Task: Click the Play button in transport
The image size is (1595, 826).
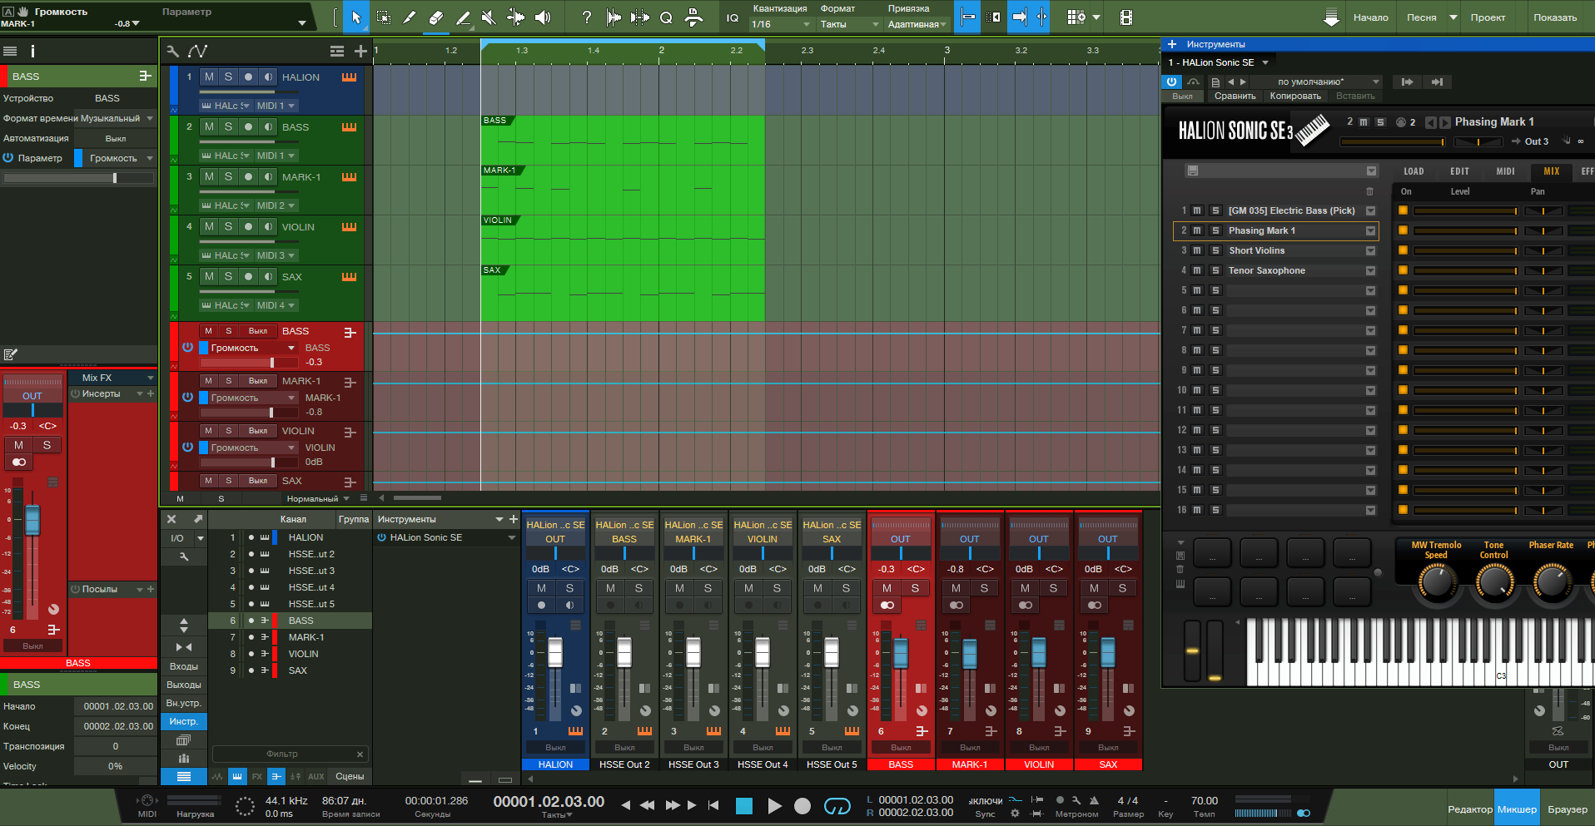Action: click(x=774, y=805)
